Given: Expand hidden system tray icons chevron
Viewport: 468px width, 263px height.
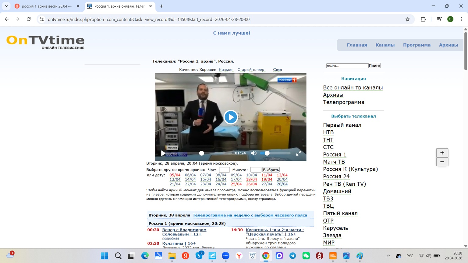Looking at the screenshot, I should click(x=388, y=256).
